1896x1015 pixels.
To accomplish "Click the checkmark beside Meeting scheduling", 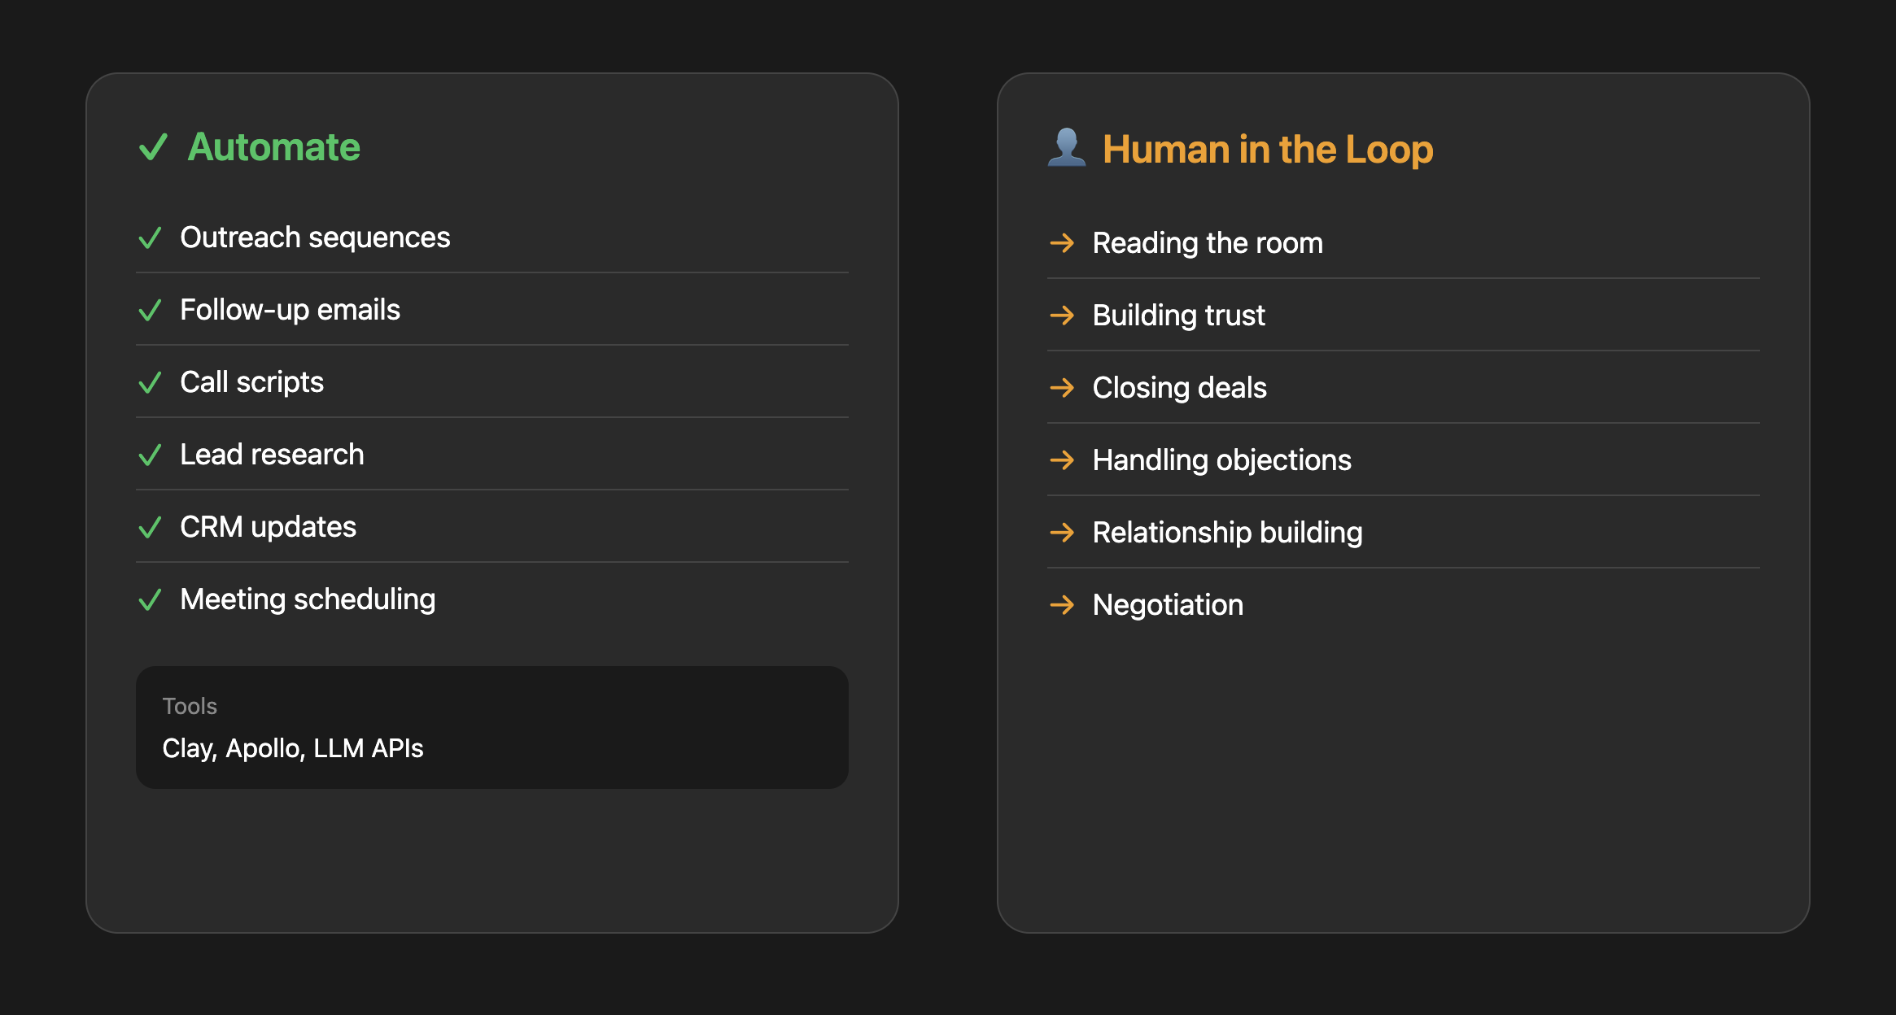I will tap(150, 600).
